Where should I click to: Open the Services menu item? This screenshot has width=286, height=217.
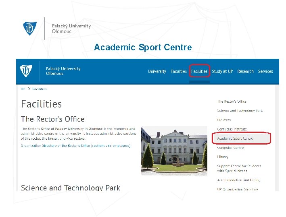coord(265,71)
